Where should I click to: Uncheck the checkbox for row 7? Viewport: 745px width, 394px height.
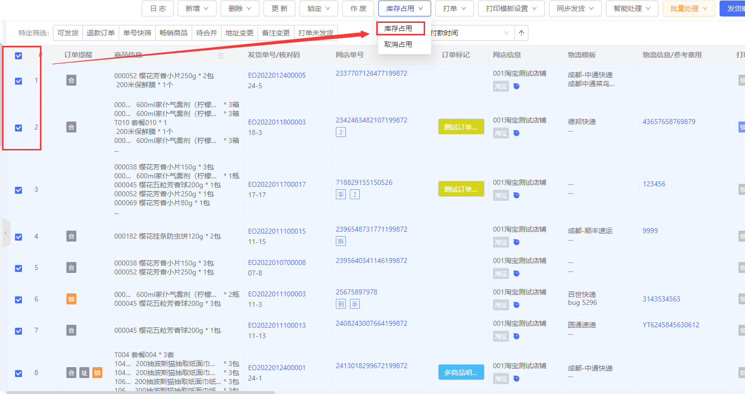(18, 331)
